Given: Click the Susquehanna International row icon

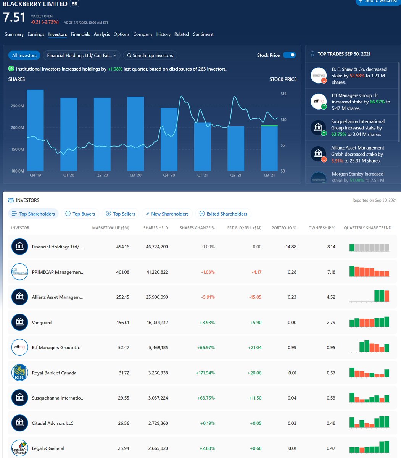Looking at the screenshot, I should click(x=19, y=398).
